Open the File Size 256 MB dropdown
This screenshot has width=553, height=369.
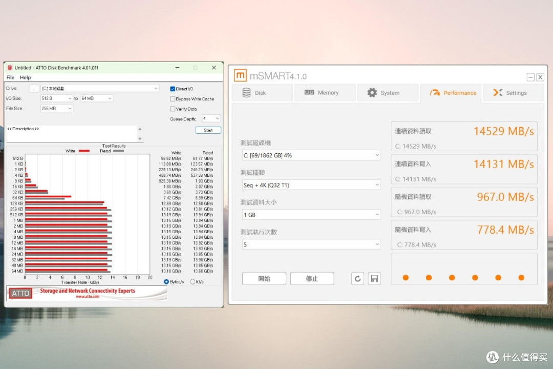(x=56, y=109)
